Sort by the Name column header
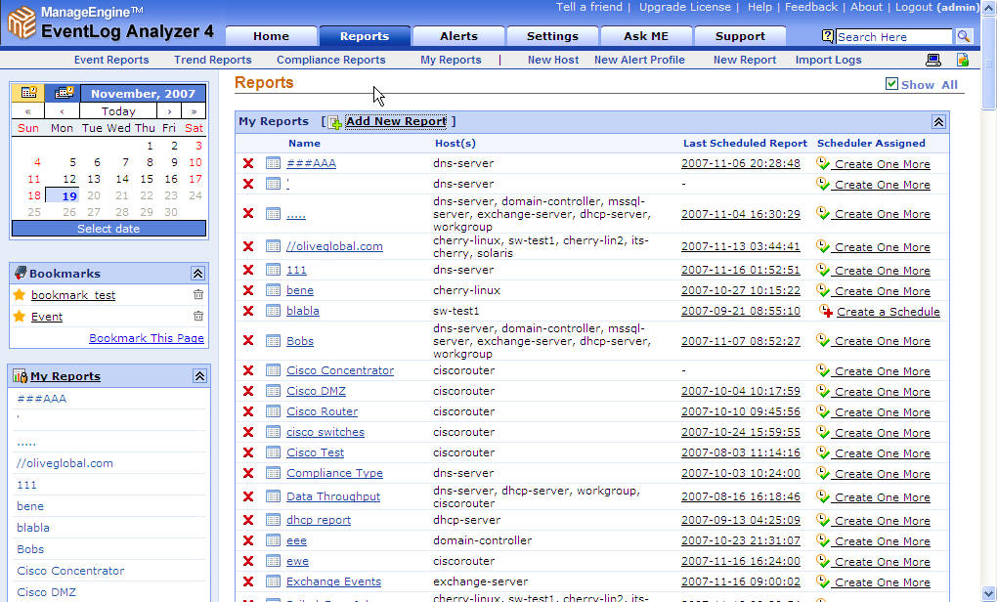This screenshot has width=997, height=602. tap(304, 143)
